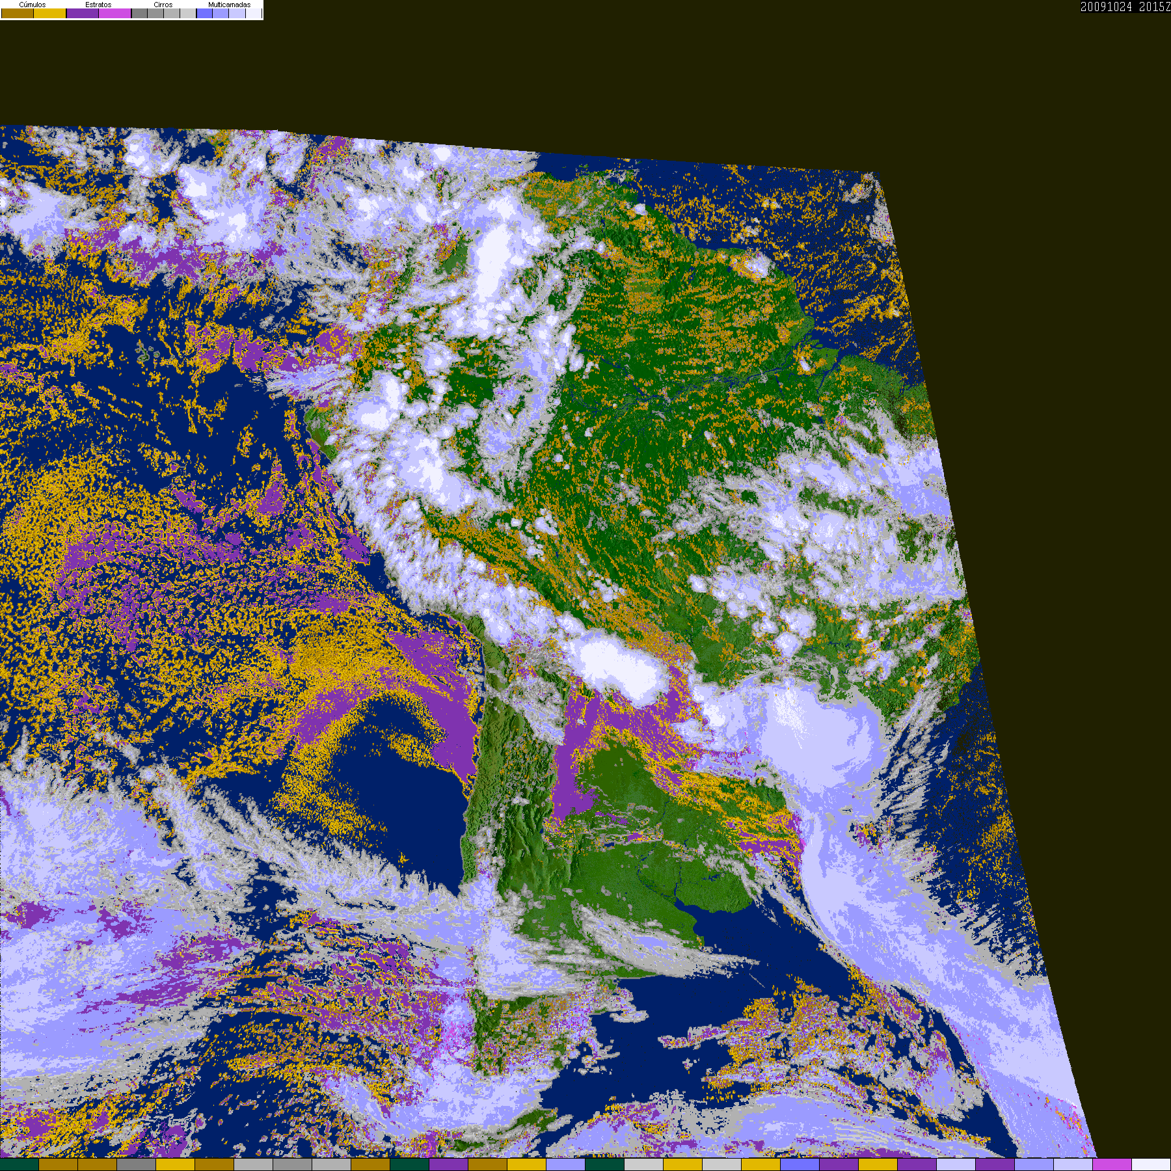
Task: Click the Cirros legend label
Action: click(163, 5)
